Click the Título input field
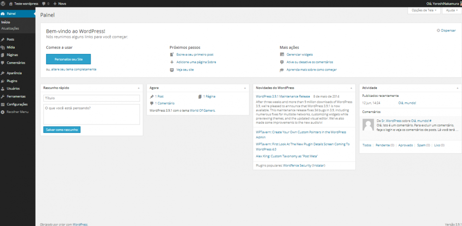462x226 pixels. point(91,98)
